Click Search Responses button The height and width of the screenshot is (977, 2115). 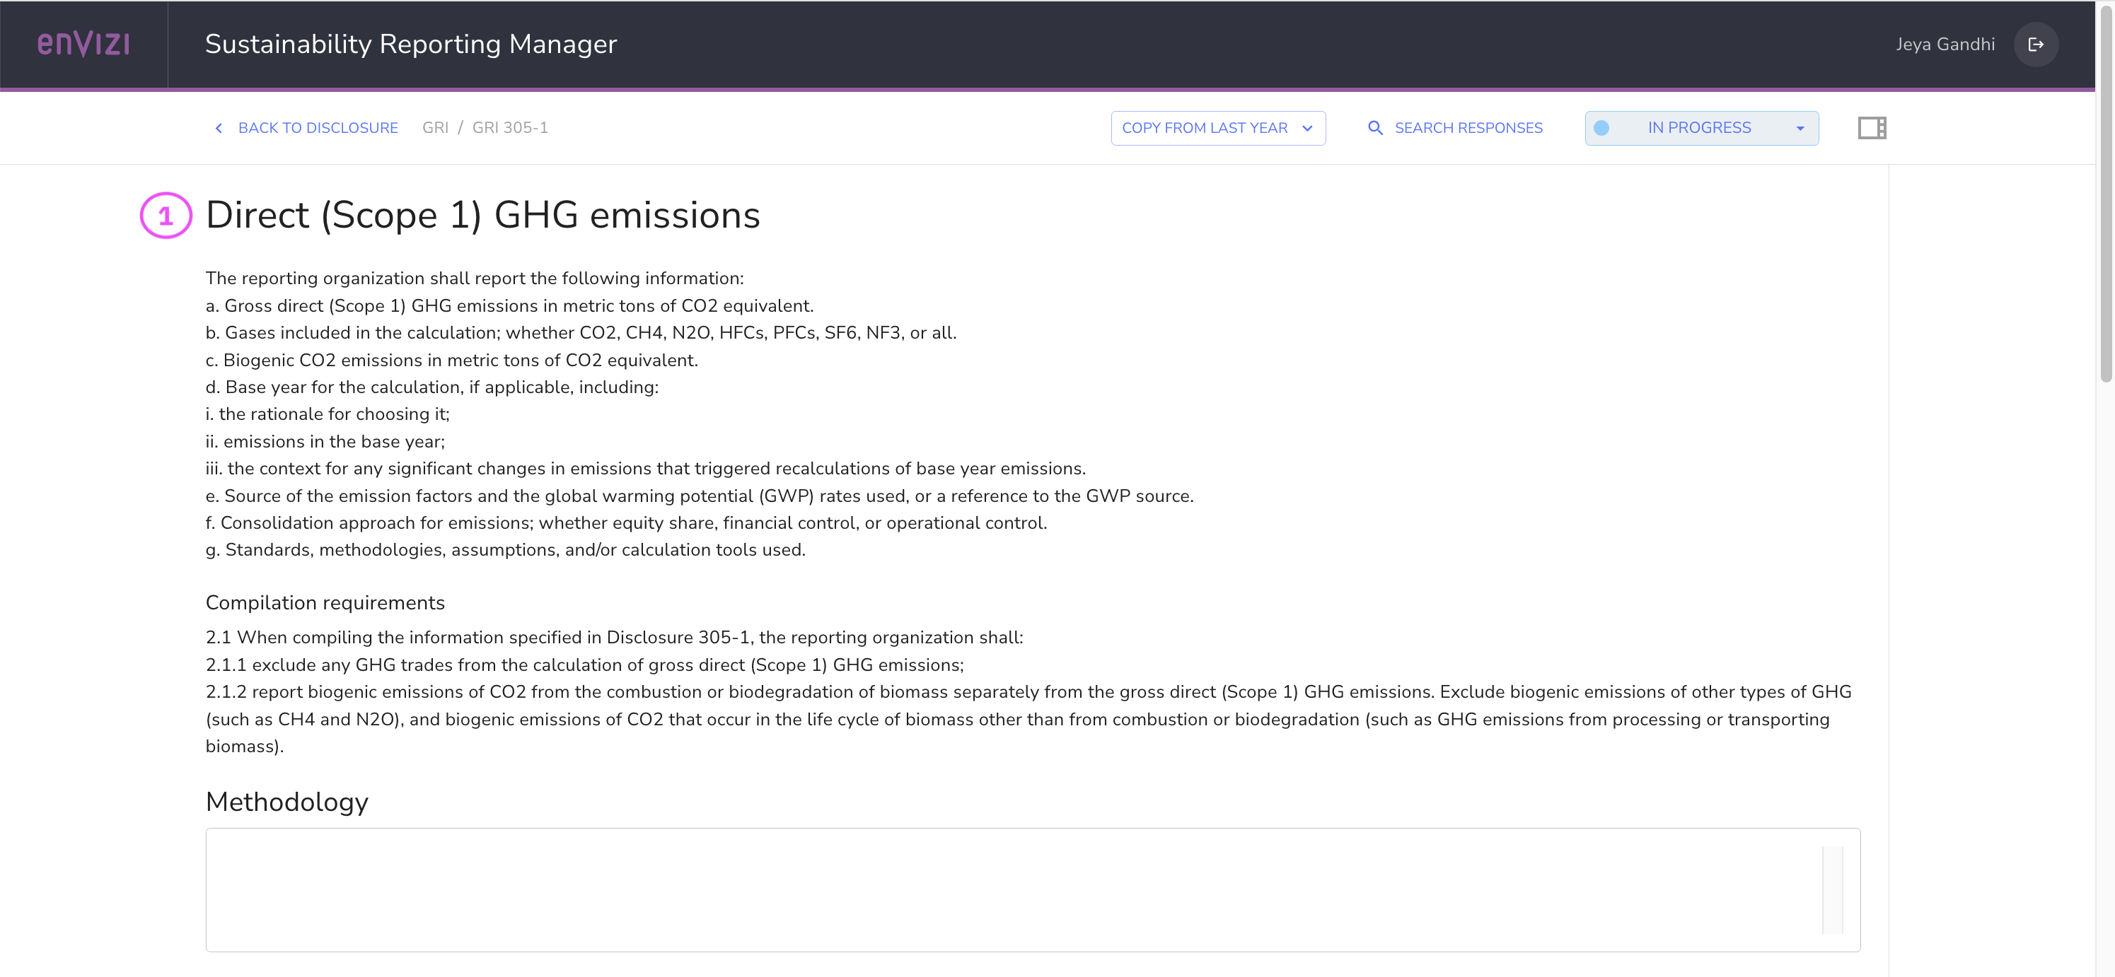point(1468,128)
